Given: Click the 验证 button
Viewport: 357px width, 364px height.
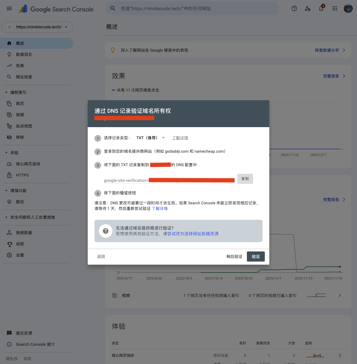Looking at the screenshot, I should (x=256, y=257).
